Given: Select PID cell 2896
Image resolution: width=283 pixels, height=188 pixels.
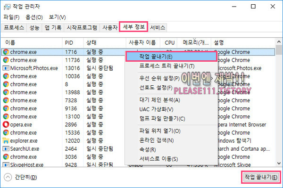Looking at the screenshot, I should coord(71,124).
